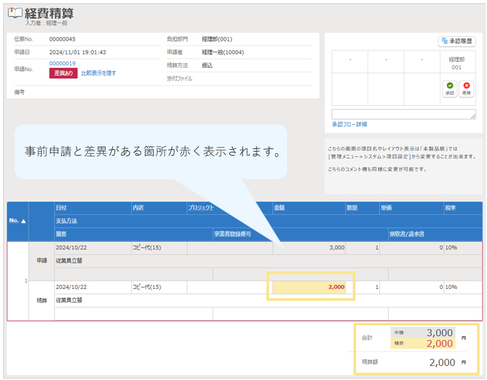
Task: Select the highlighted 2,000 settlement amount cell
Action: point(310,287)
